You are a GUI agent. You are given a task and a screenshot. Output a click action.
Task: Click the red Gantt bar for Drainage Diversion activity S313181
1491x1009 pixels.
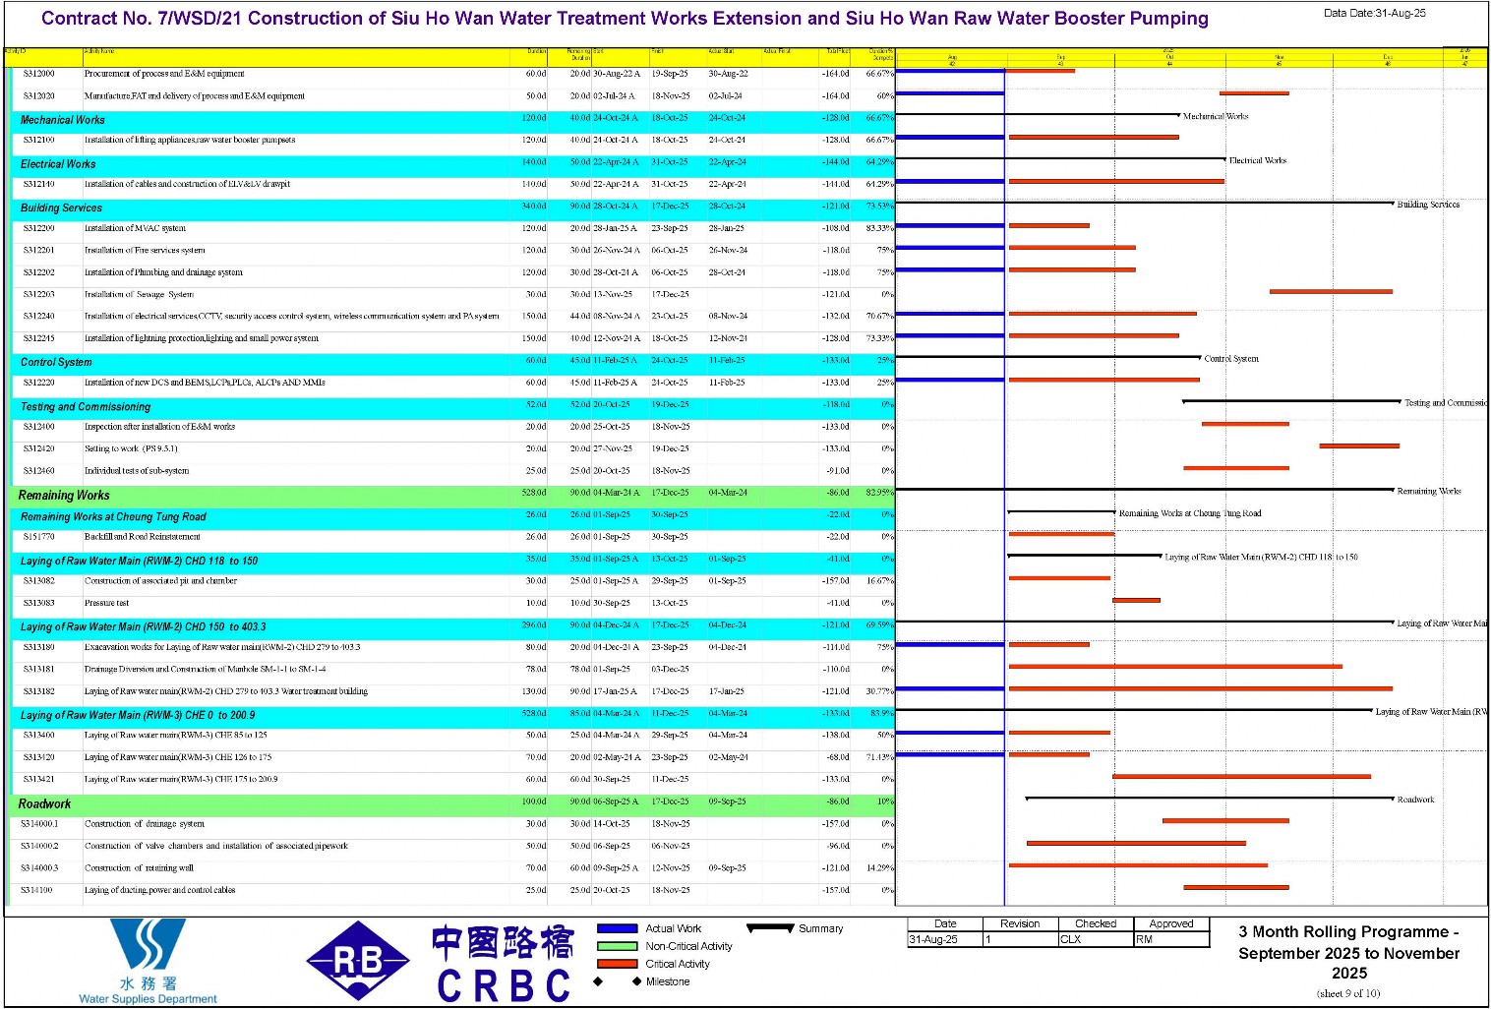(1175, 666)
